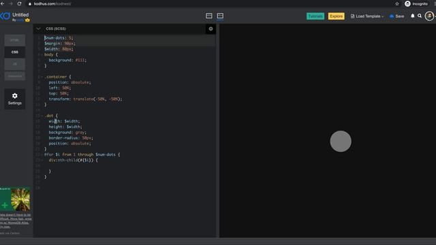The image size is (436, 245).
Task: Click the Save button
Action: point(397,16)
